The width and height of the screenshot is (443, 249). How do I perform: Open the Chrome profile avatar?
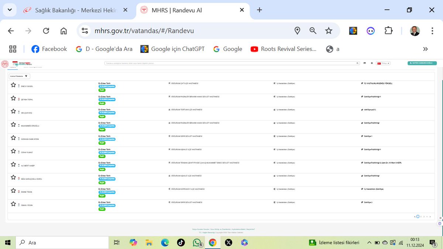(x=415, y=31)
